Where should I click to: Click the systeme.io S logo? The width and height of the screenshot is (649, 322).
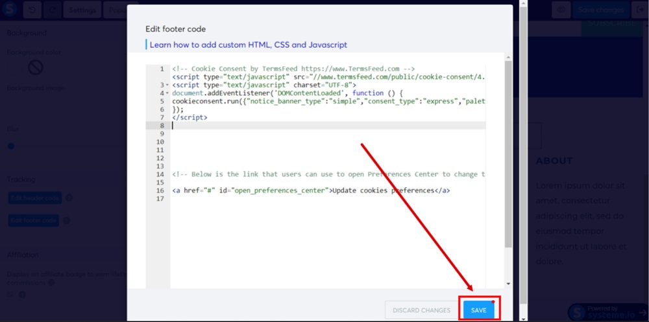[x=8, y=9]
